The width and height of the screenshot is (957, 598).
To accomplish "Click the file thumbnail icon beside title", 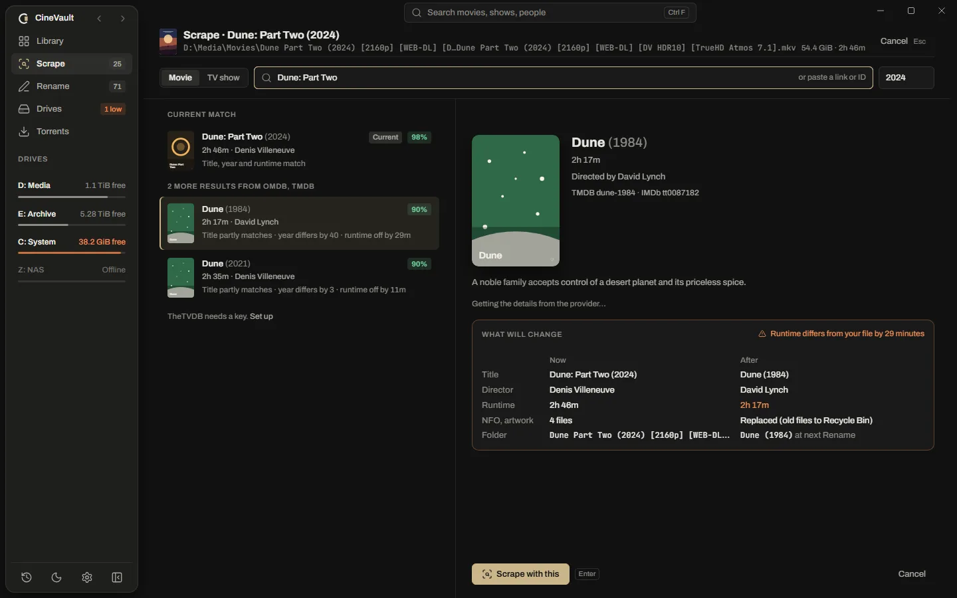I will pos(168,41).
